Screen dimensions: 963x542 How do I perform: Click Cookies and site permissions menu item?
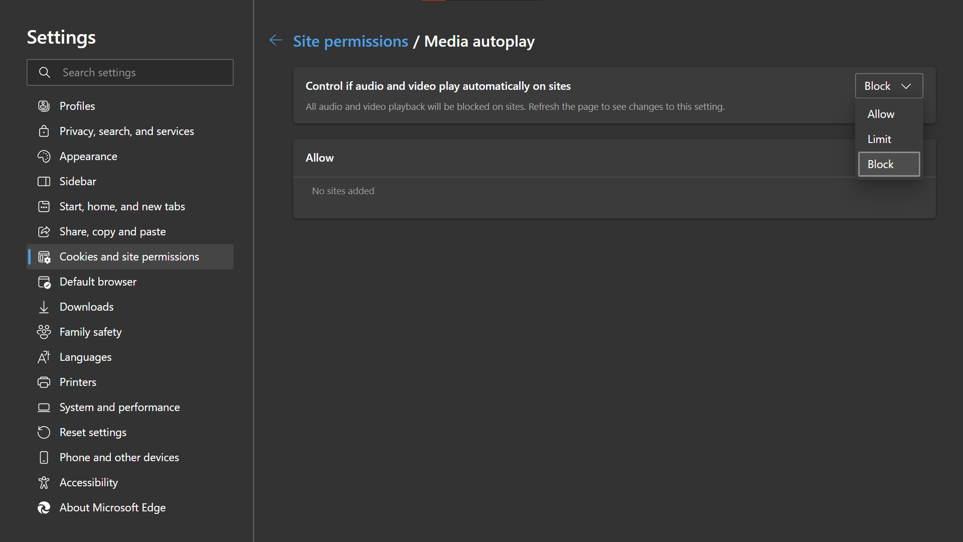pyautogui.click(x=129, y=257)
